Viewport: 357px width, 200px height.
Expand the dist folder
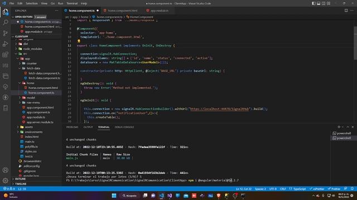16,44
